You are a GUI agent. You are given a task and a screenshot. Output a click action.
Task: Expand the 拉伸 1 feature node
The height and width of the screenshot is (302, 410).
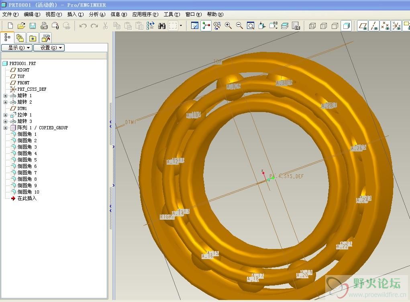pyautogui.click(x=5, y=115)
